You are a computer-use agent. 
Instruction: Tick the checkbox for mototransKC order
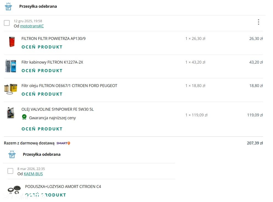(x=7, y=23)
